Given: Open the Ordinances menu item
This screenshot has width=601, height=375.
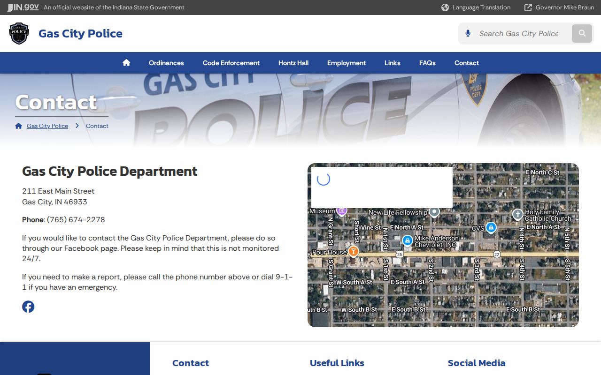Looking at the screenshot, I should [166, 63].
